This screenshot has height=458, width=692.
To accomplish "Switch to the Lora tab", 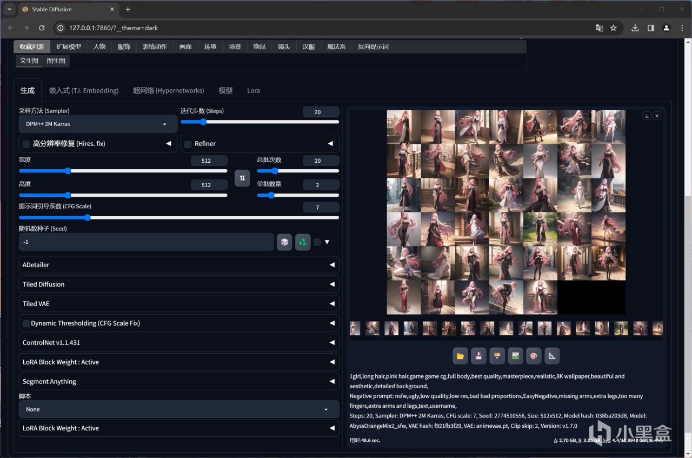I will click(x=254, y=91).
